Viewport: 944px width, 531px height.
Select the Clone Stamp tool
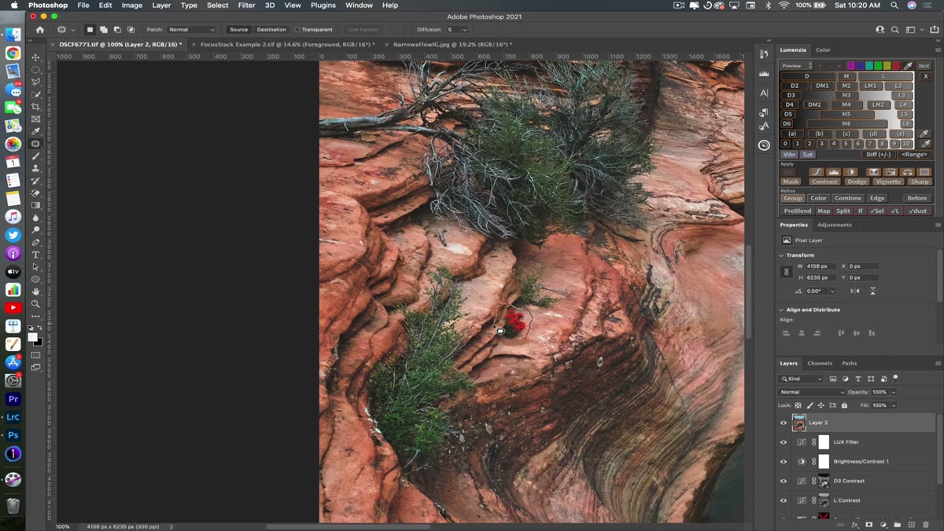click(x=35, y=168)
